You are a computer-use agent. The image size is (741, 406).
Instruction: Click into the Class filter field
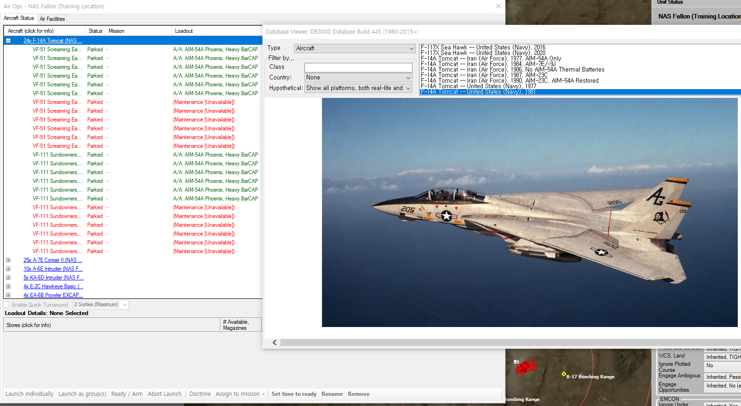point(358,67)
